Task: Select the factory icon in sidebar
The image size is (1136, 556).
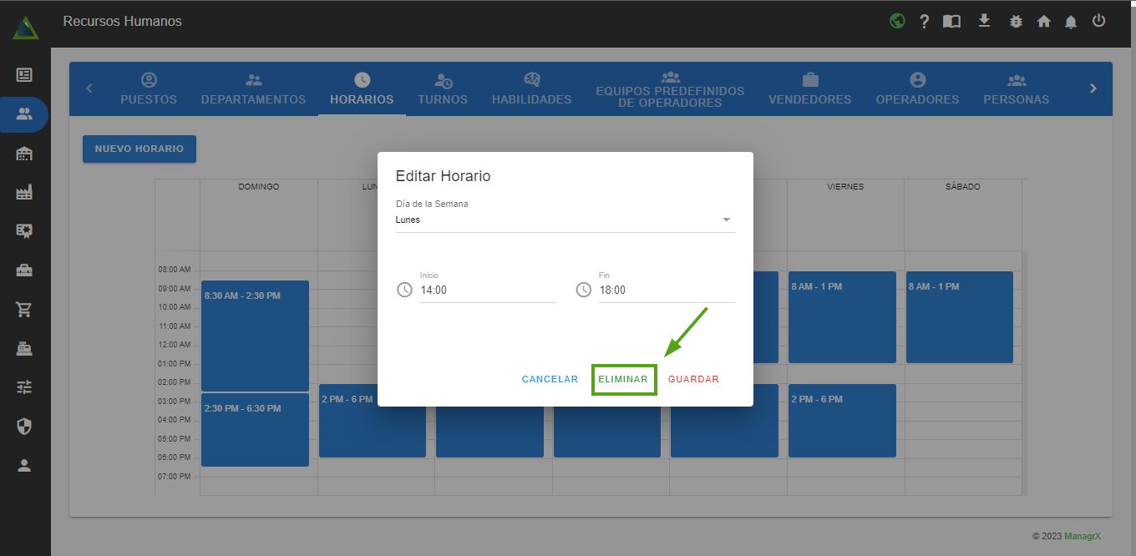Action: pos(24,192)
